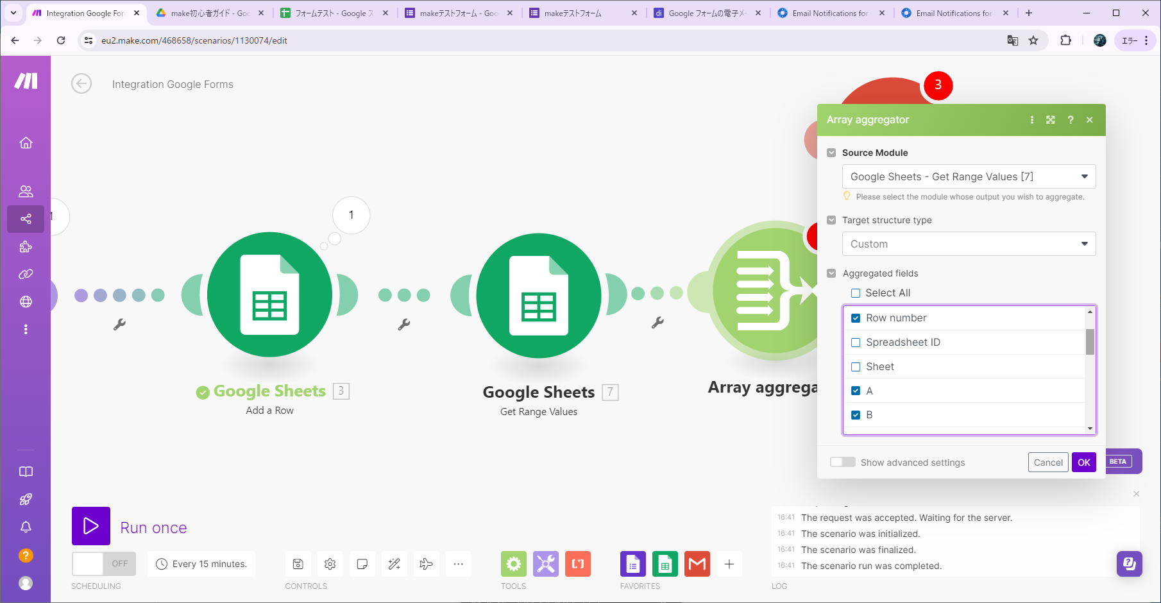
Task: Click the Auto-align magic wand icon
Action: tap(394, 564)
